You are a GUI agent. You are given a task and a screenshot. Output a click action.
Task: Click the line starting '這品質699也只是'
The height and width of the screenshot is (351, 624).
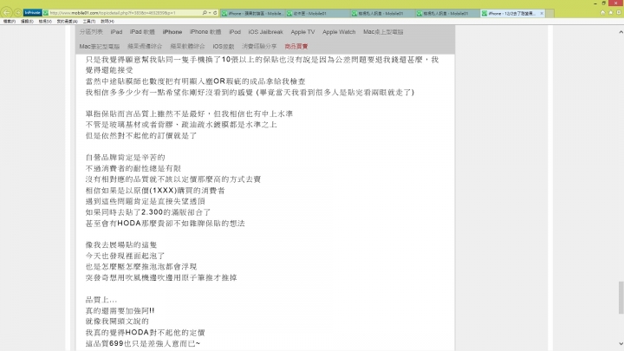(x=143, y=343)
